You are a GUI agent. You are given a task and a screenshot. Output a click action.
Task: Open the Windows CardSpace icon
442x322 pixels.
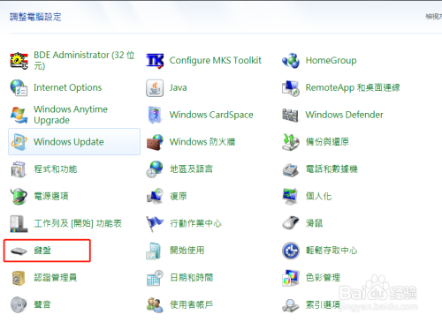click(x=155, y=115)
